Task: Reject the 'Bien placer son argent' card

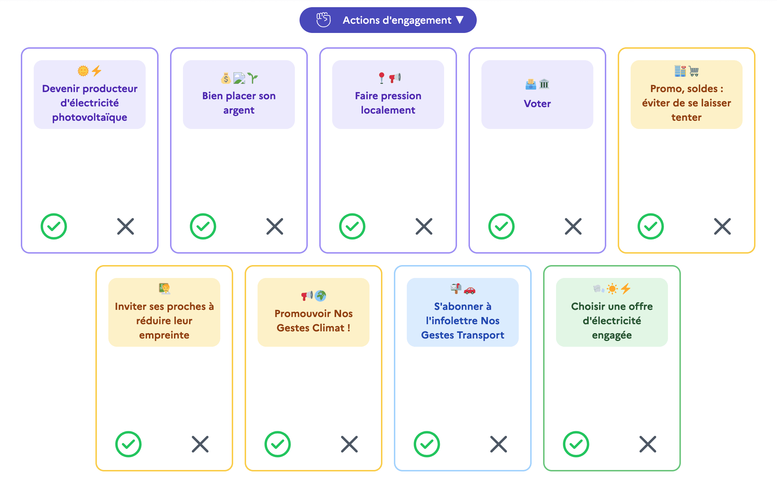Action: [x=275, y=226]
